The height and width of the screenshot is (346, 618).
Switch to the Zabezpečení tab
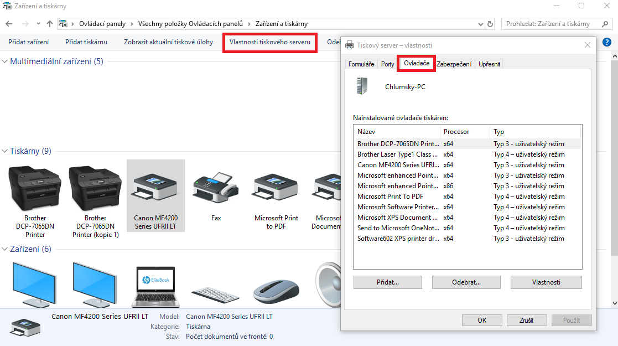[454, 64]
